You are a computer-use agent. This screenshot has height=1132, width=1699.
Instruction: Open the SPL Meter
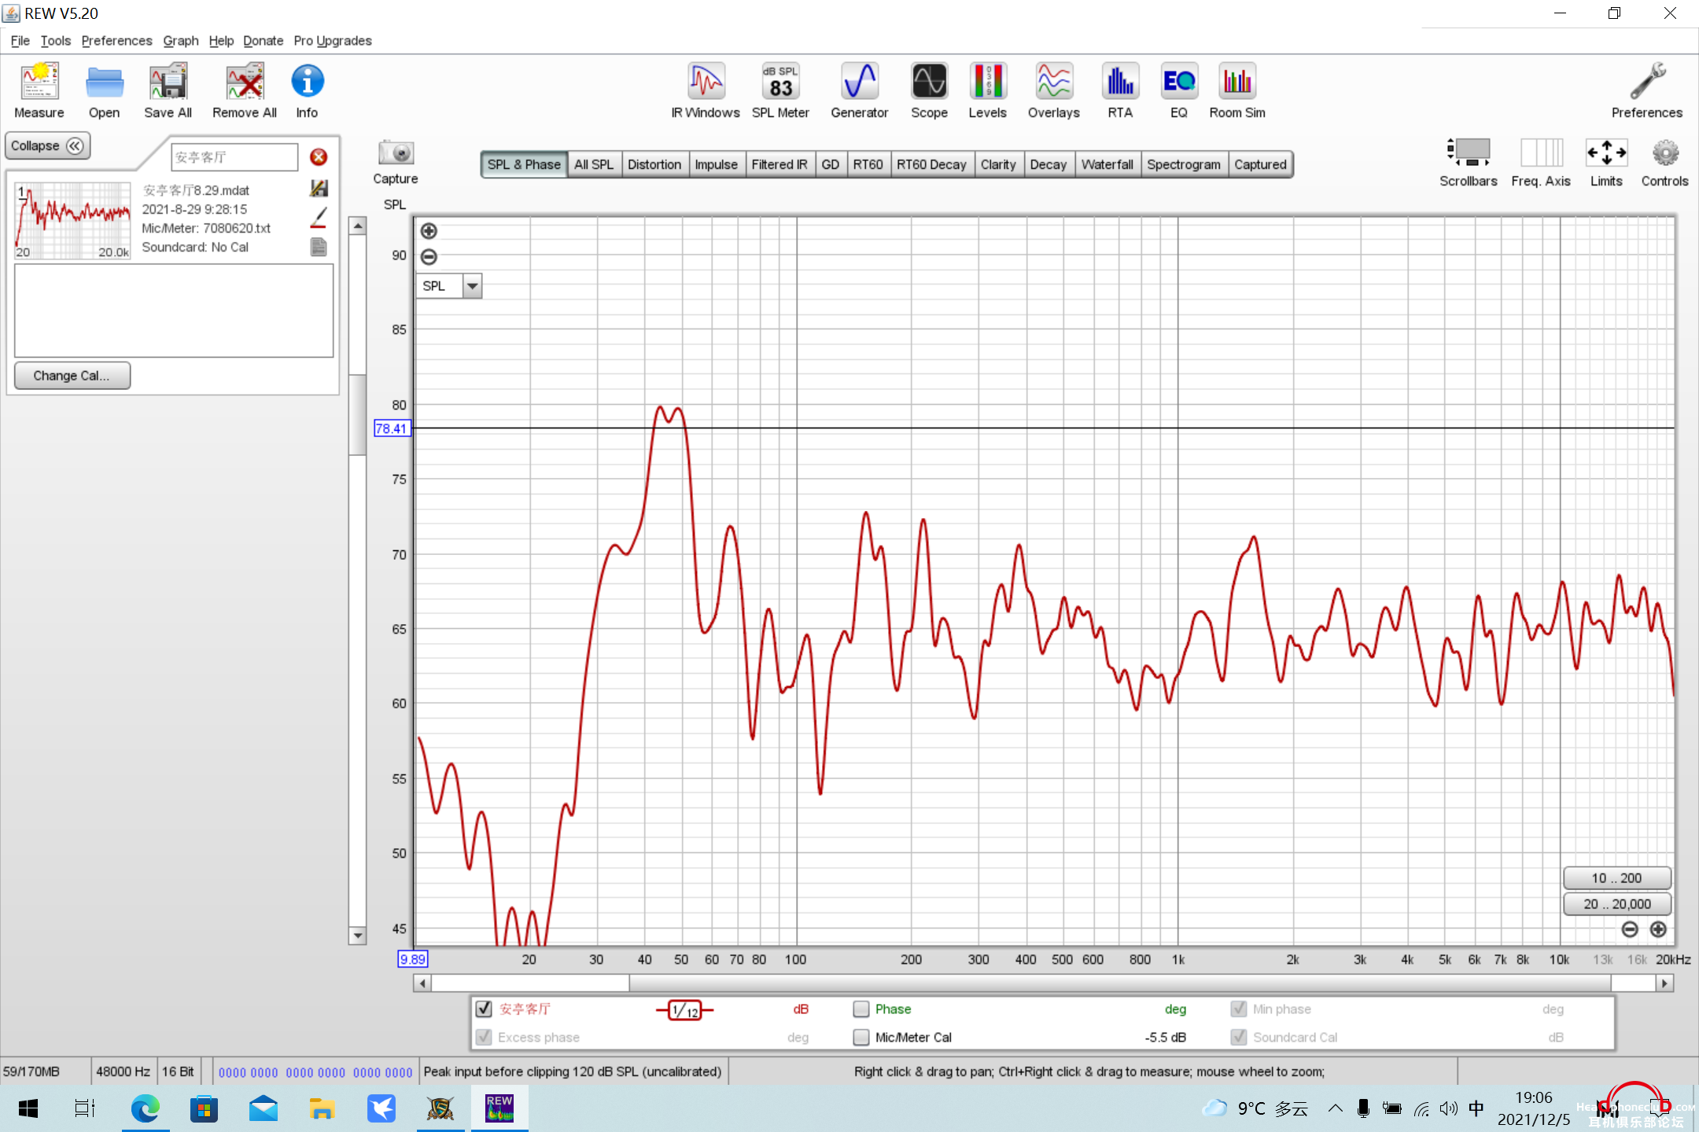pyautogui.click(x=780, y=81)
